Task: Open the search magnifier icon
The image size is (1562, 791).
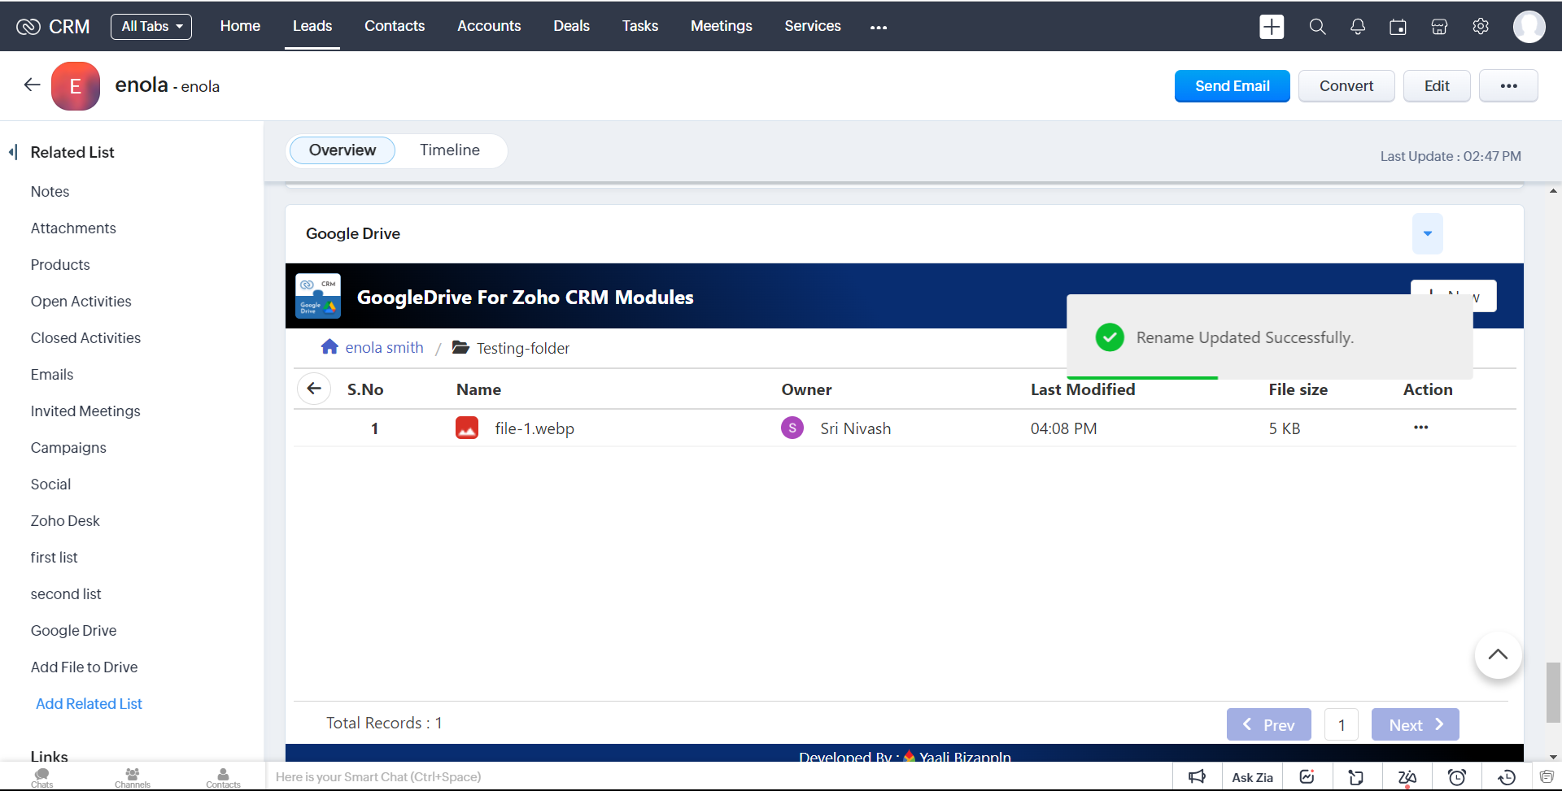Action: (x=1317, y=27)
